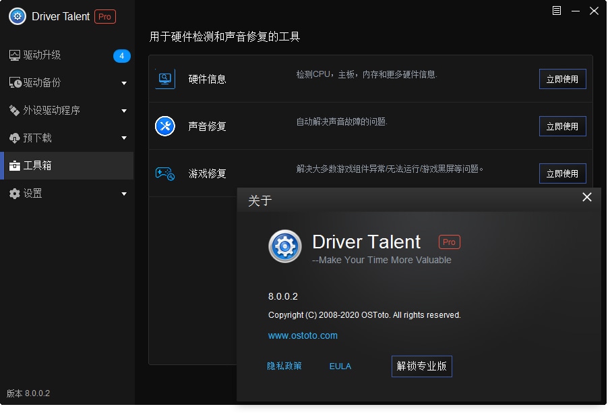
Task: Open the main menu in title bar
Action: [556, 11]
